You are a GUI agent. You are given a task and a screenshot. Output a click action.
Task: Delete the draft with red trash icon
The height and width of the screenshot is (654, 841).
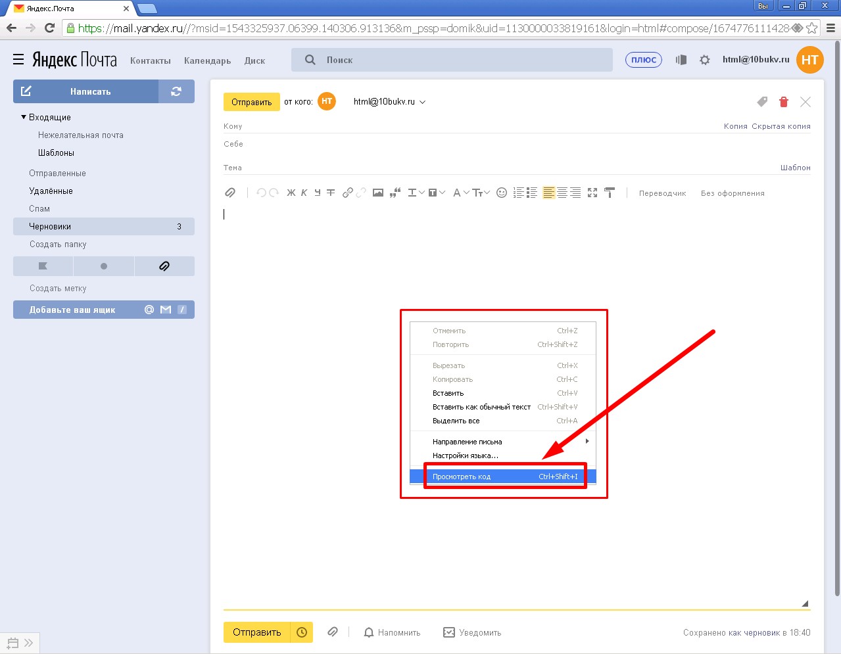click(783, 102)
